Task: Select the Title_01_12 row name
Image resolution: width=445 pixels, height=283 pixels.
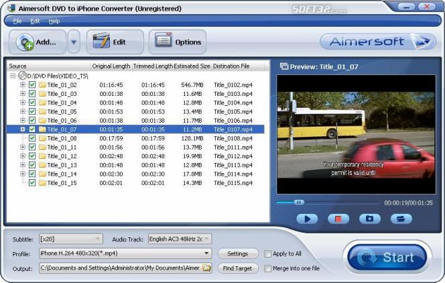Action: (x=62, y=156)
